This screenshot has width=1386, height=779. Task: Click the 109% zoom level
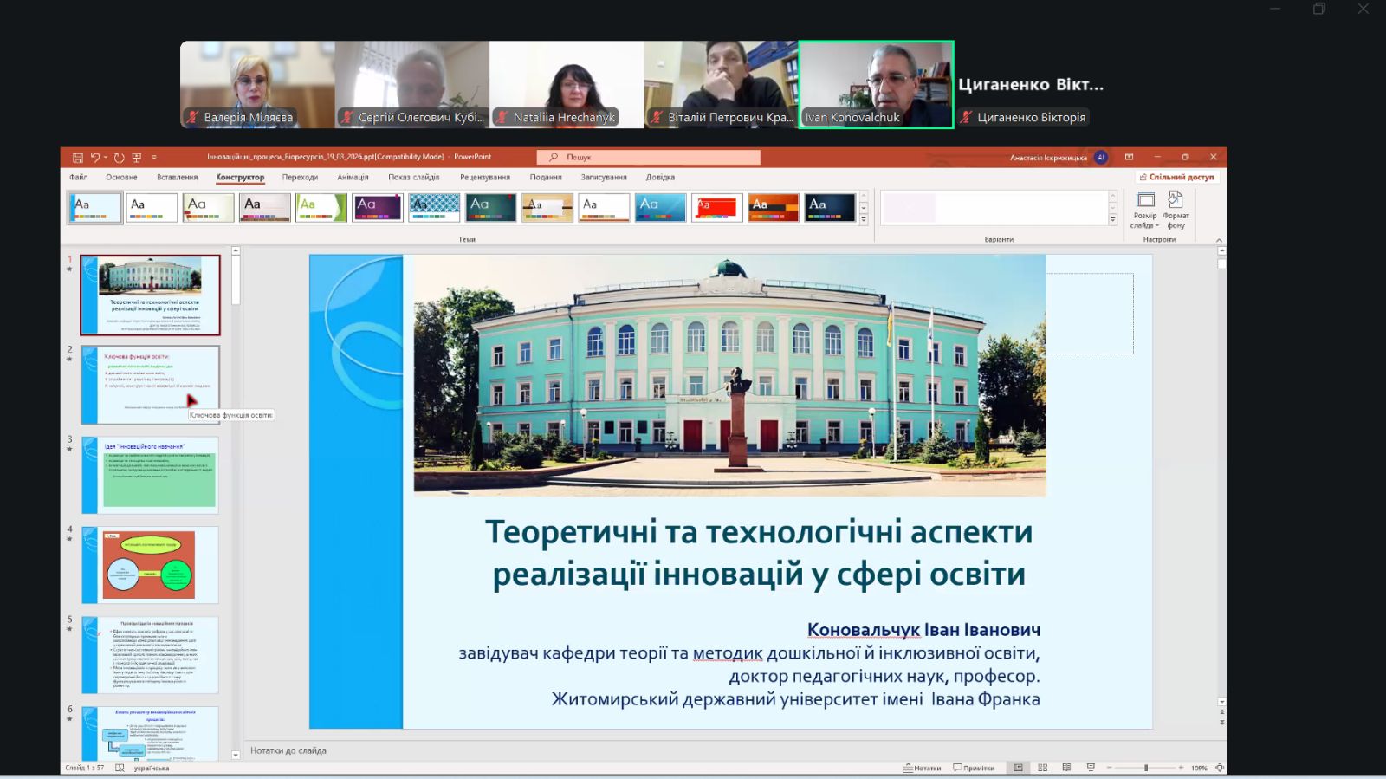tap(1199, 768)
